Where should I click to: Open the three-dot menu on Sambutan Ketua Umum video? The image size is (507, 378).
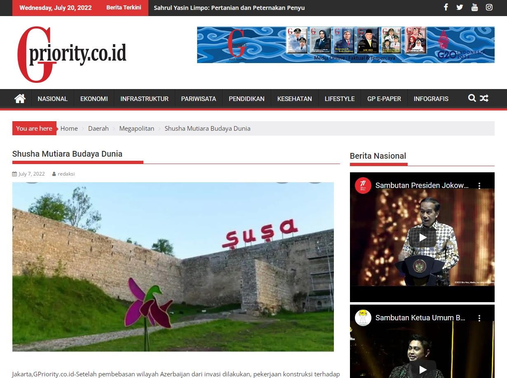pyautogui.click(x=479, y=318)
